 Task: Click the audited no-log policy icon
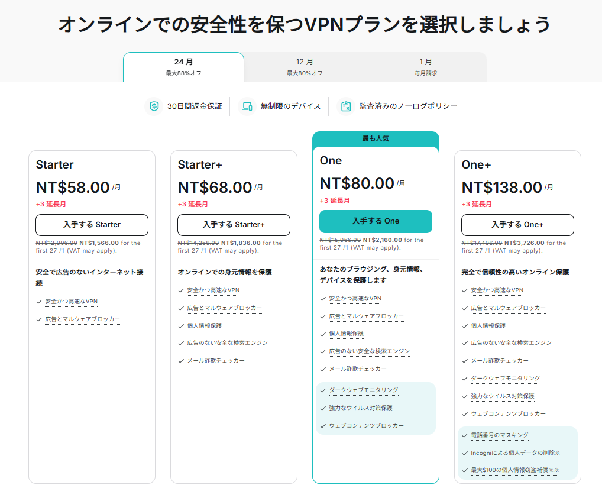(x=345, y=106)
